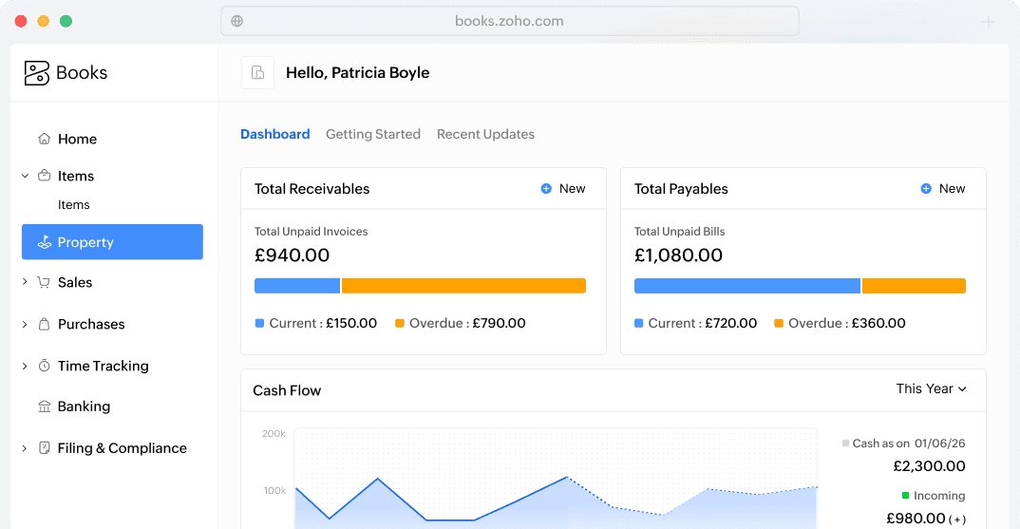
Task: Click the £2,300.00 cash amount
Action: click(930, 466)
